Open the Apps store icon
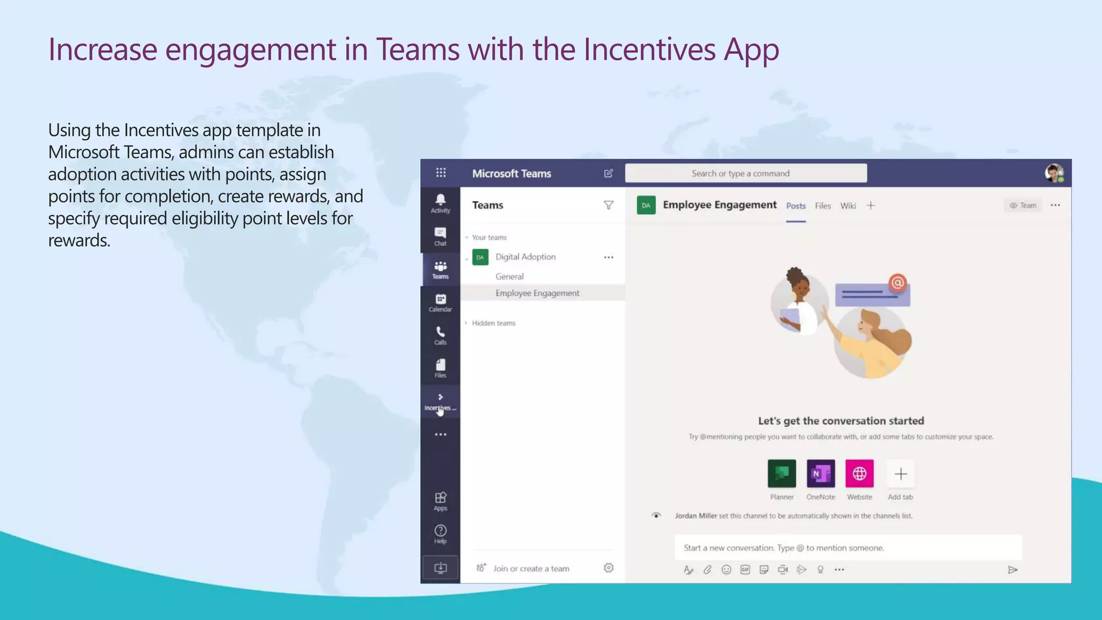Viewport: 1102px width, 620px height. coord(440,501)
